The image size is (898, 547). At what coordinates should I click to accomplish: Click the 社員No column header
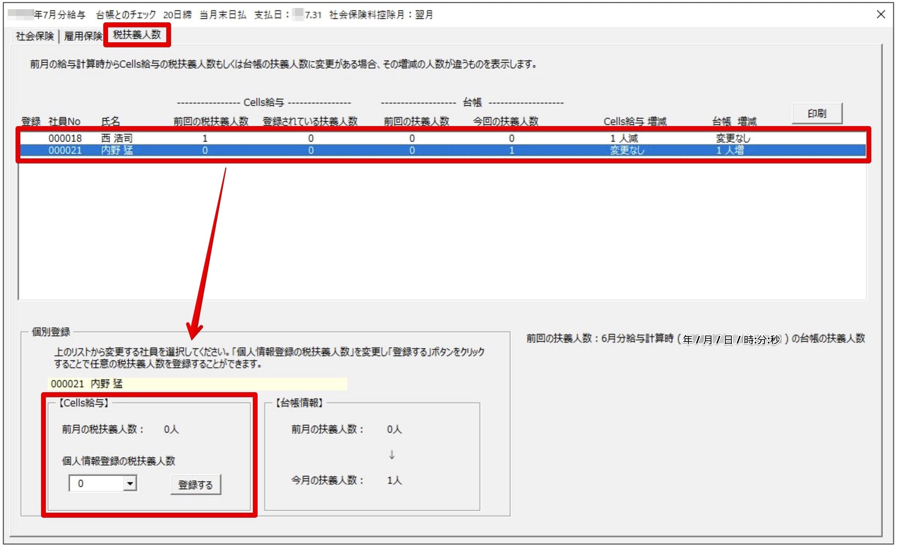pos(64,121)
